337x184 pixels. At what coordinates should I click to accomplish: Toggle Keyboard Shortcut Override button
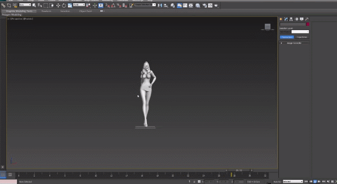[101, 5]
